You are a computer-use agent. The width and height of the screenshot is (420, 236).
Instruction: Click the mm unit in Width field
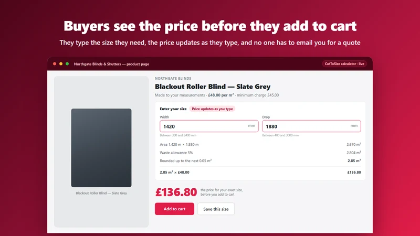coord(251,125)
